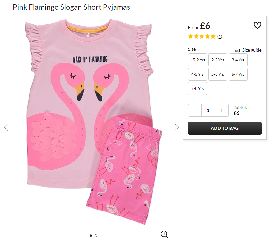Click the five-star rating
274x245 pixels.
tap(202, 36)
